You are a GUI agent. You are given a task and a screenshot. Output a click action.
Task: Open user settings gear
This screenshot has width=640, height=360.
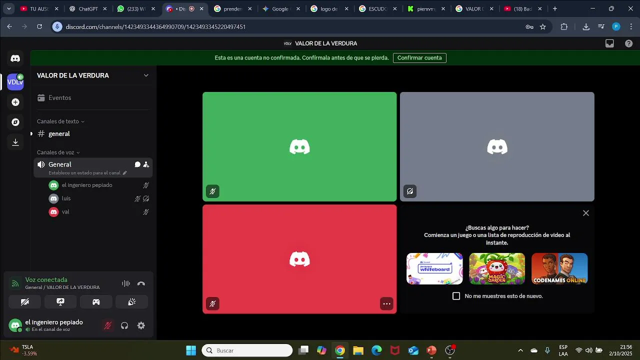tap(141, 325)
